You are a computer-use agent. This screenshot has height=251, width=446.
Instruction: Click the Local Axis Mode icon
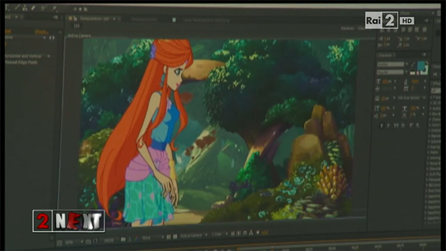(x=75, y=9)
